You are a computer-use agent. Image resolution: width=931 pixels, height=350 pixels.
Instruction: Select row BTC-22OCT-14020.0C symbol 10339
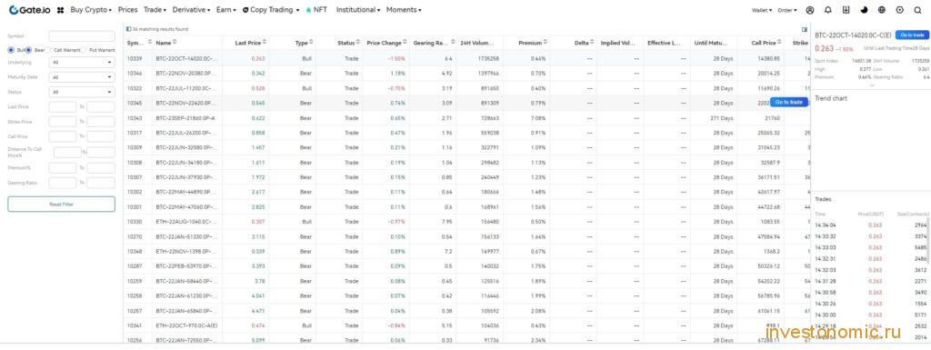pos(466,59)
